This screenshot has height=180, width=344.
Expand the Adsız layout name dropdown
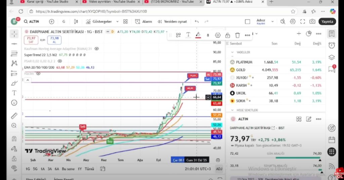[272, 21]
